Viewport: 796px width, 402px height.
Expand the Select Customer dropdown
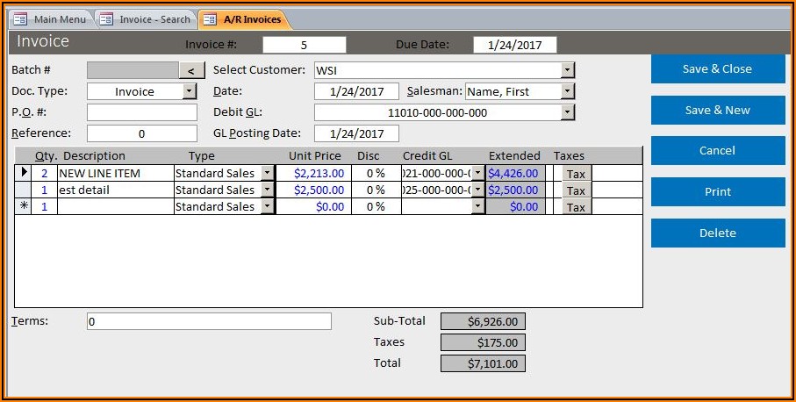[567, 70]
